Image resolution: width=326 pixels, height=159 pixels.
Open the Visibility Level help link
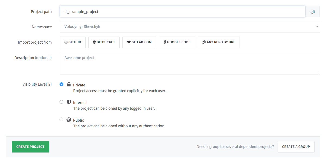[50, 84]
